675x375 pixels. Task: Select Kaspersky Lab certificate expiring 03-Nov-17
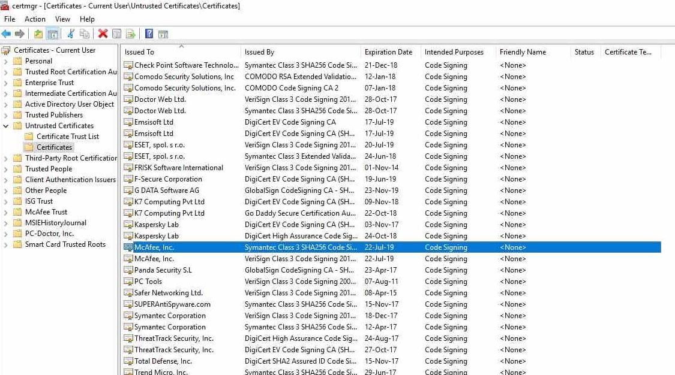(392, 225)
